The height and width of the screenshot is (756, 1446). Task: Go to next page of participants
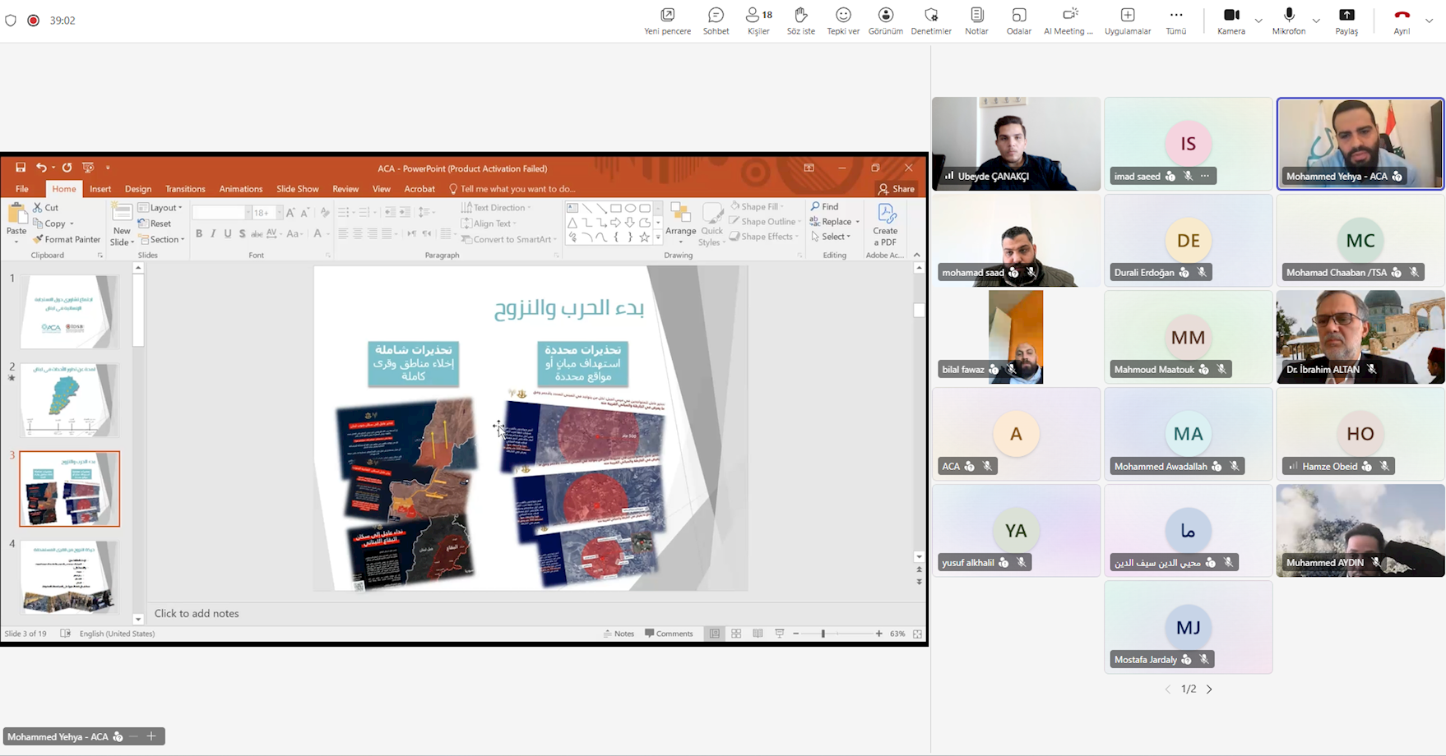(x=1209, y=689)
